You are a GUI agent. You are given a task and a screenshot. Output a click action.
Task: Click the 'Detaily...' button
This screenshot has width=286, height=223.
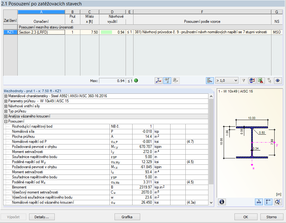41,217
